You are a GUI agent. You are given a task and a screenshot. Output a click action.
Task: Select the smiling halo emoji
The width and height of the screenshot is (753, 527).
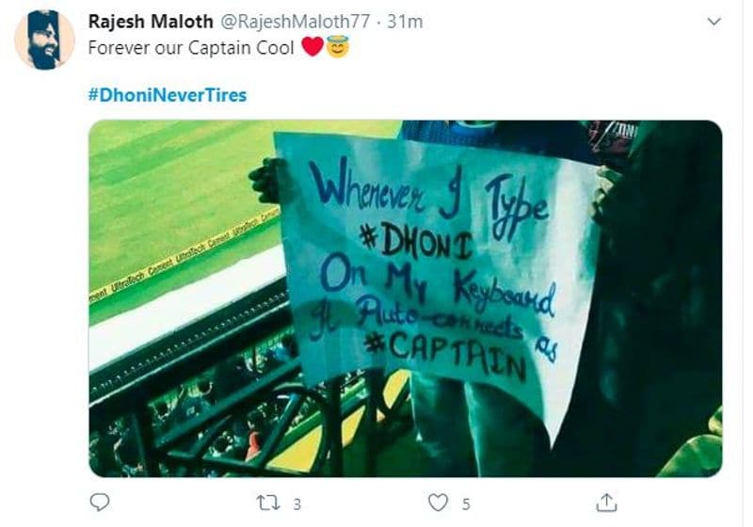point(337,46)
